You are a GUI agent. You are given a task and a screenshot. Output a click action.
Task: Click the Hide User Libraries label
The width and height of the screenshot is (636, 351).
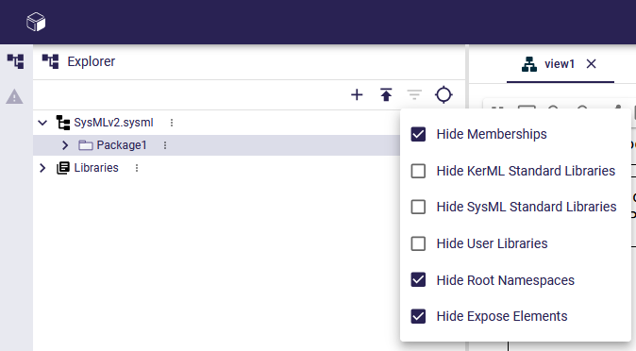pyautogui.click(x=492, y=243)
